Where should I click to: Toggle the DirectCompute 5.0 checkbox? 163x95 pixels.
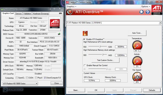(45, 78)
